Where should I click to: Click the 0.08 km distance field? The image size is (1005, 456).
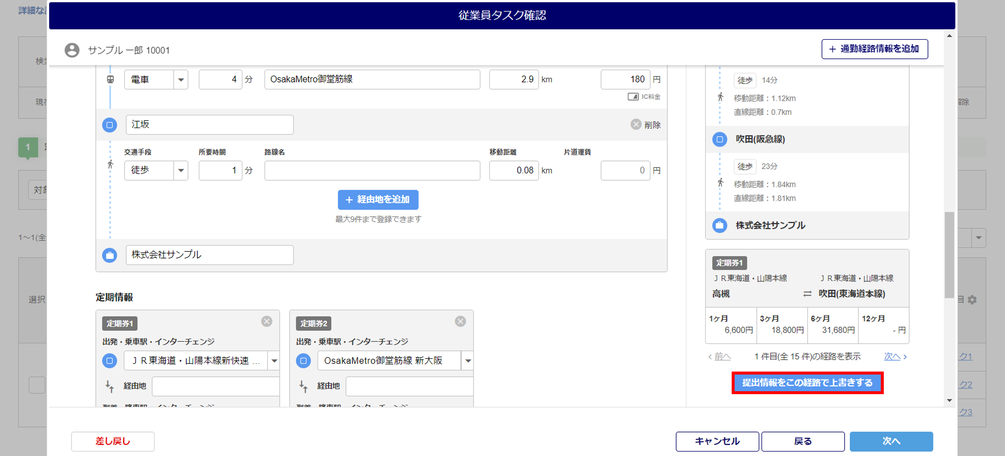pyautogui.click(x=514, y=170)
